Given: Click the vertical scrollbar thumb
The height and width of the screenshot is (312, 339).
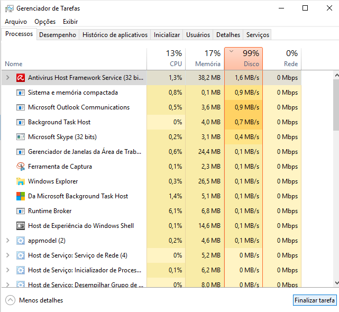Looking at the screenshot, I should pyautogui.click(x=336, y=105).
